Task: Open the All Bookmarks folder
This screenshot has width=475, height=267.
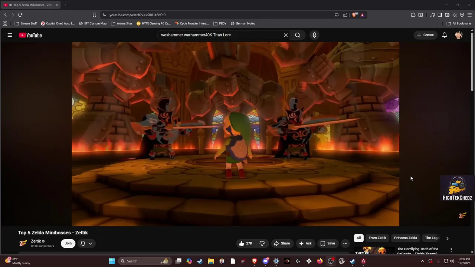Action: [x=459, y=23]
